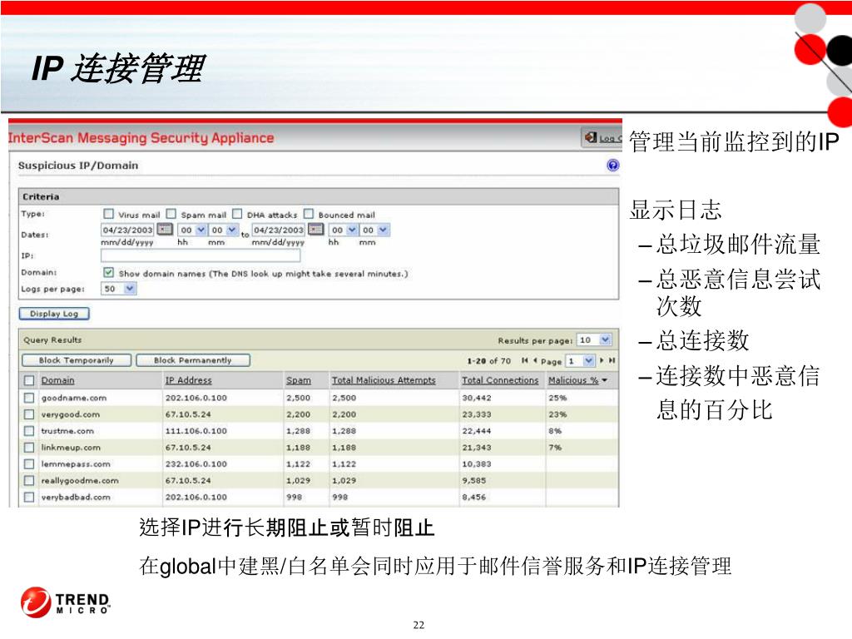The image size is (852, 639).
Task: Enable the Spam mail checkbox
Action: (171, 214)
